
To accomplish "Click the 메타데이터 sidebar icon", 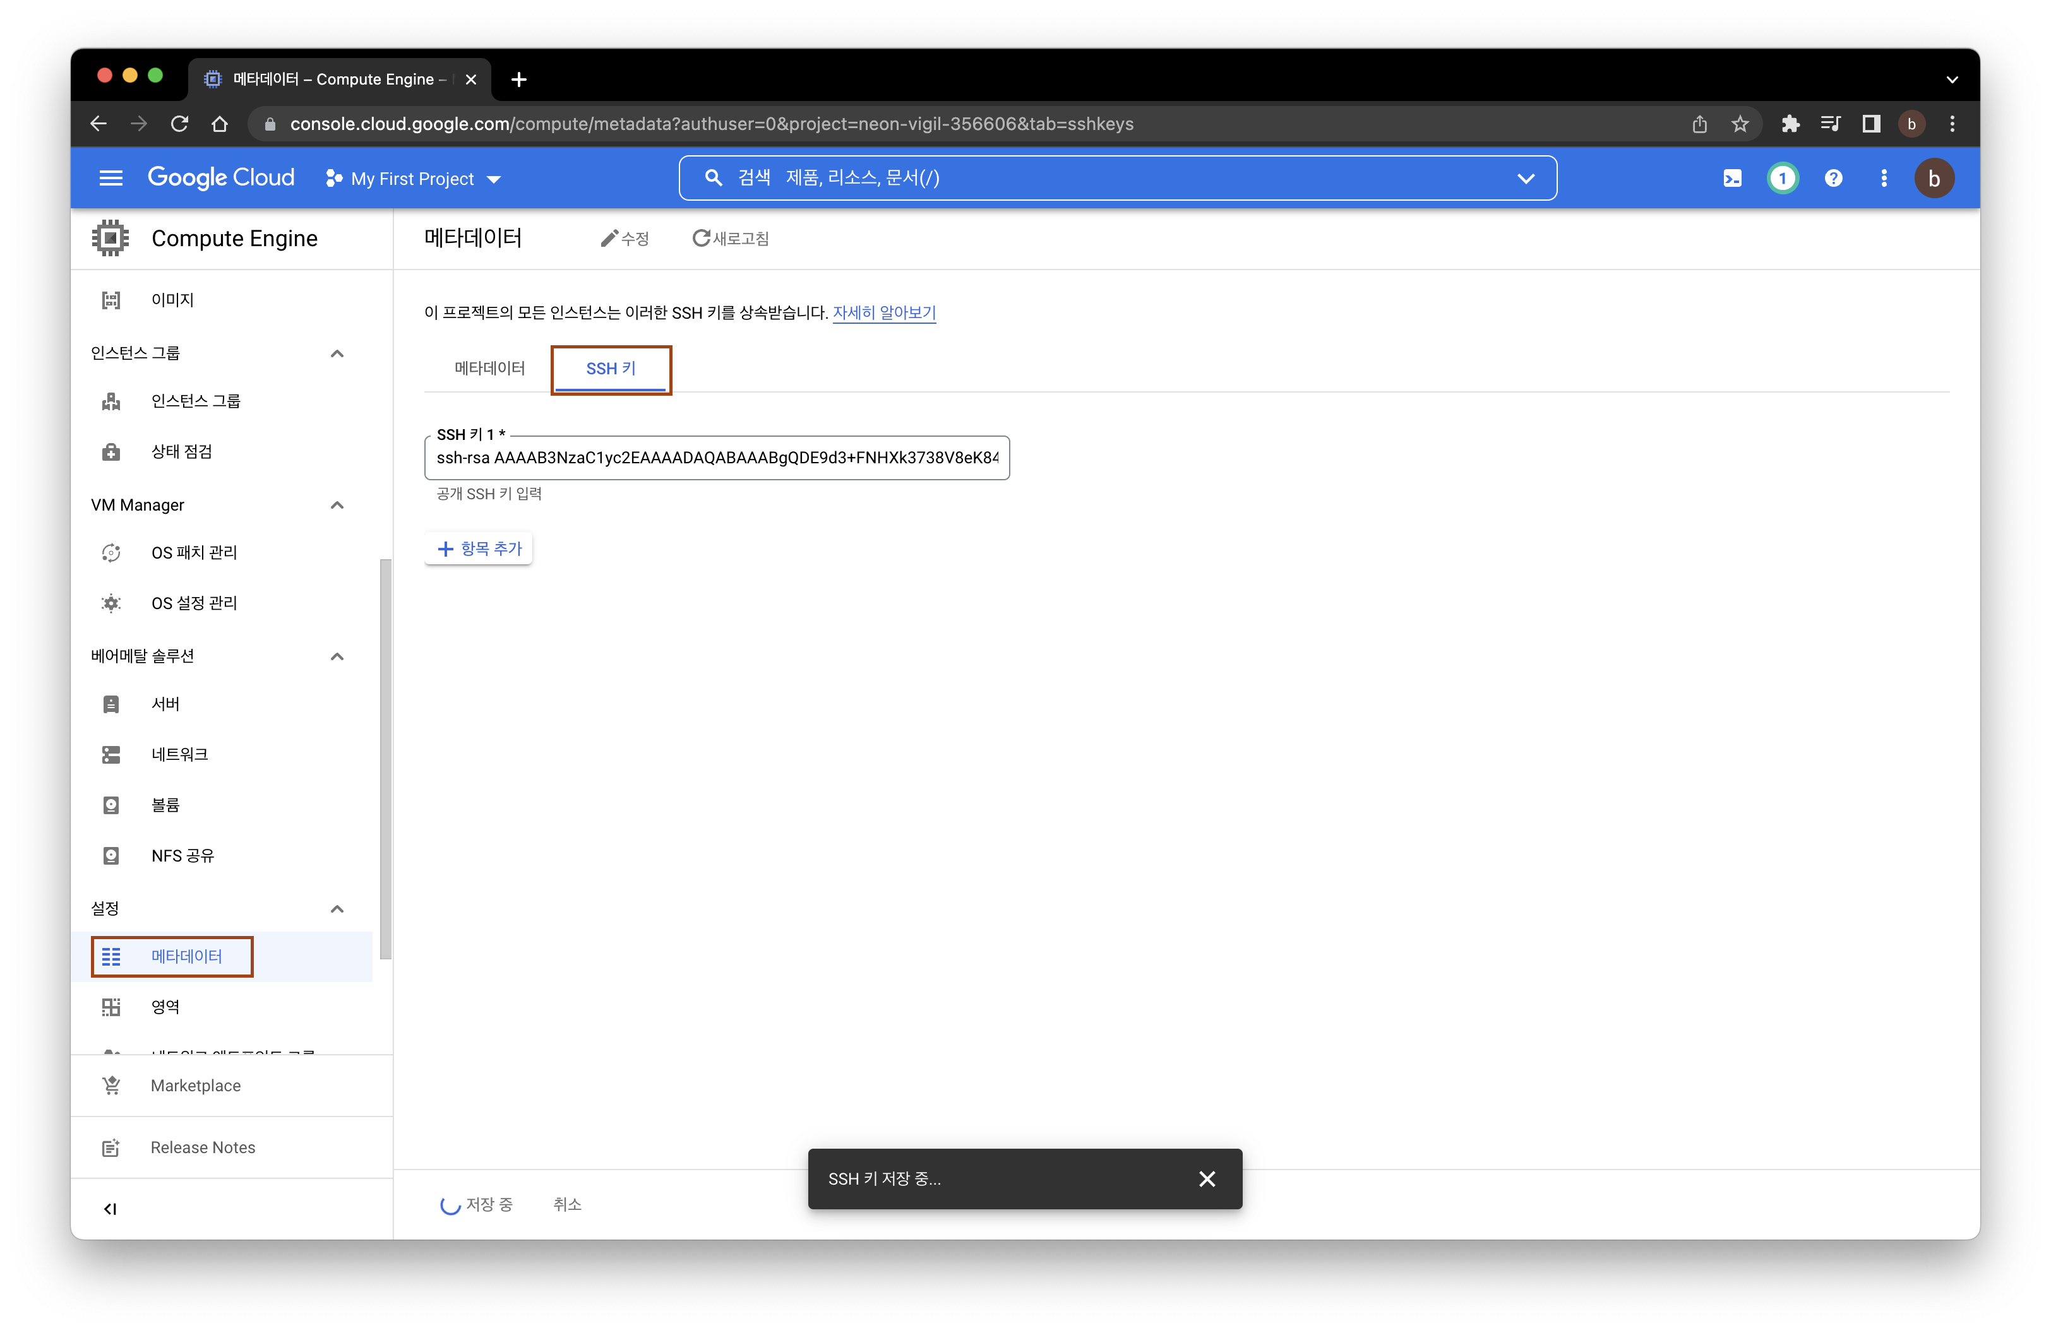I will 112,956.
